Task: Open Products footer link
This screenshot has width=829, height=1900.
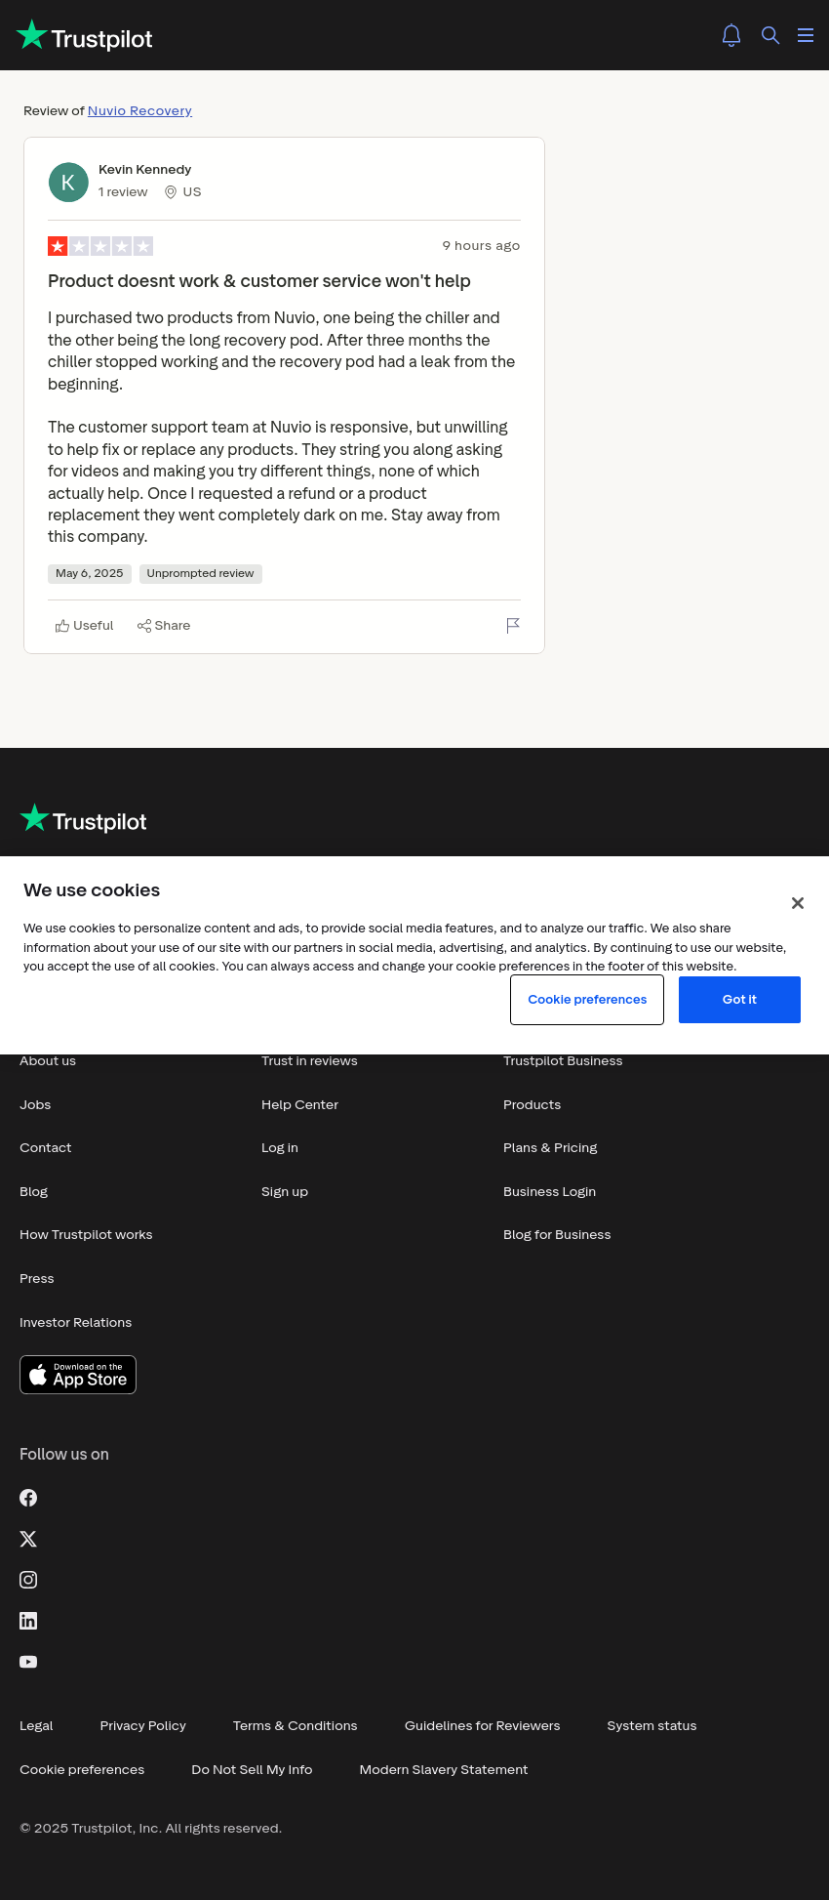Action: click(x=533, y=1105)
